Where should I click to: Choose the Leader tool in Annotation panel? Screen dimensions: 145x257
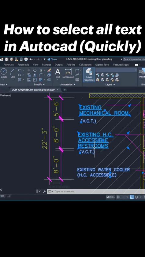pyautogui.click(x=77, y=75)
